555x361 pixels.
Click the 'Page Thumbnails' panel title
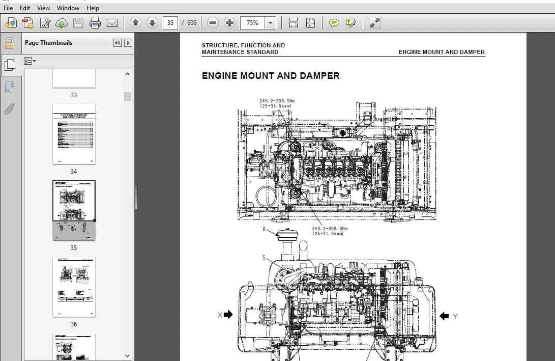tap(48, 42)
